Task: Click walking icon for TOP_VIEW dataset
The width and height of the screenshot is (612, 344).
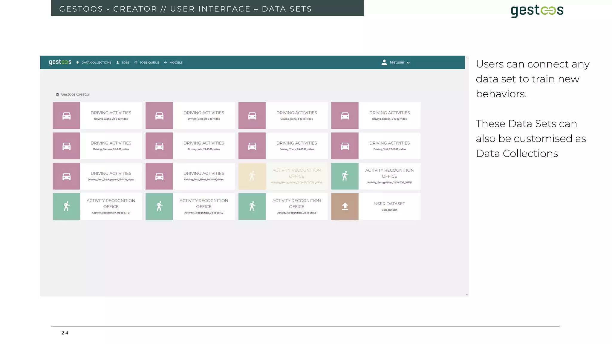Action: 345,176
